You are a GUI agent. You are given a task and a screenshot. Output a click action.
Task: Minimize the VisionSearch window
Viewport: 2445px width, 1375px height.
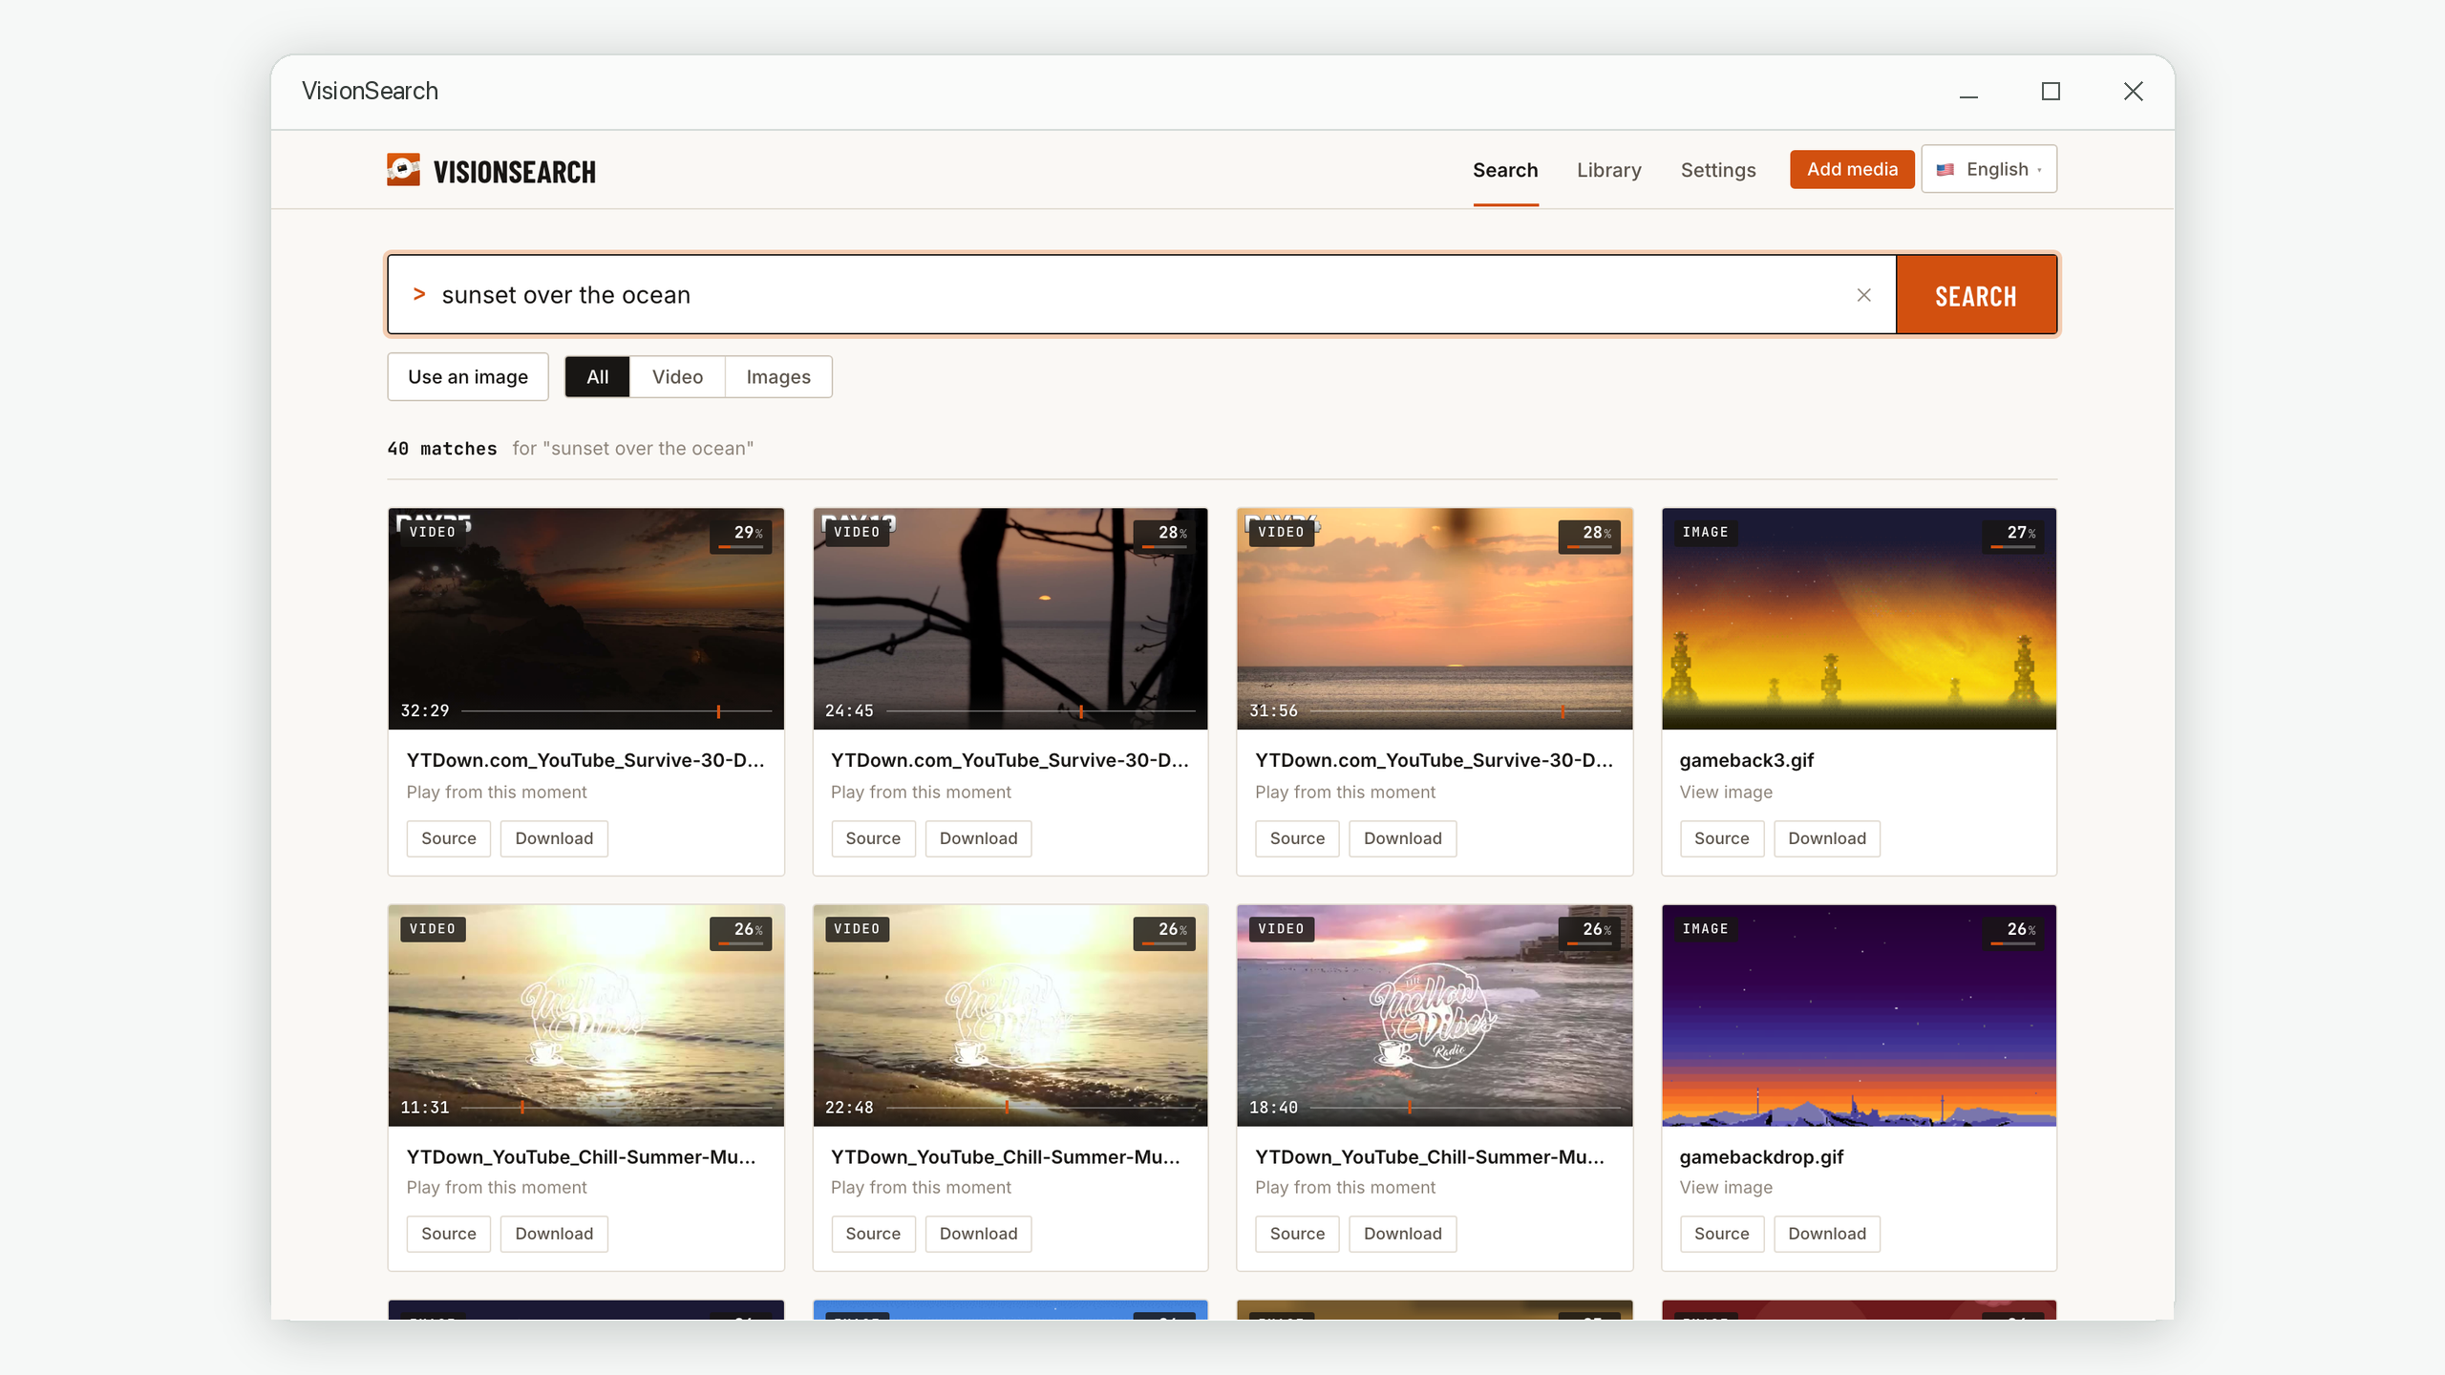[x=1968, y=96]
